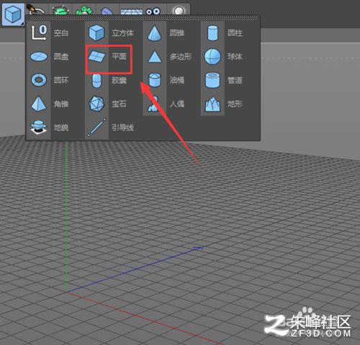The width and height of the screenshot is (360, 345).
Task: Choose the Disc (圆盘) menu entry
Action: [39, 56]
